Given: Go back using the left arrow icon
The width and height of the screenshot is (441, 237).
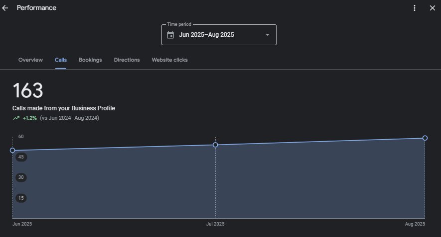Looking at the screenshot, I should point(5,8).
